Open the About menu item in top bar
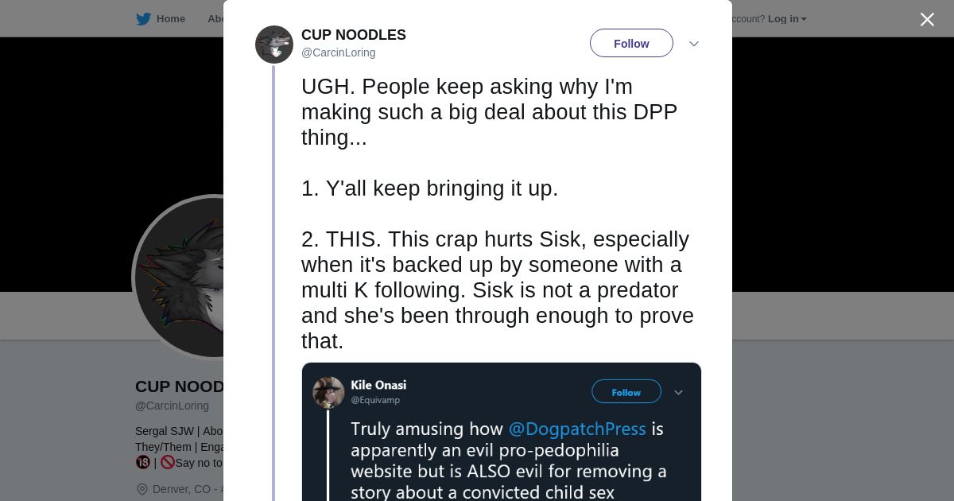The height and width of the screenshot is (501, 954). click(x=215, y=19)
